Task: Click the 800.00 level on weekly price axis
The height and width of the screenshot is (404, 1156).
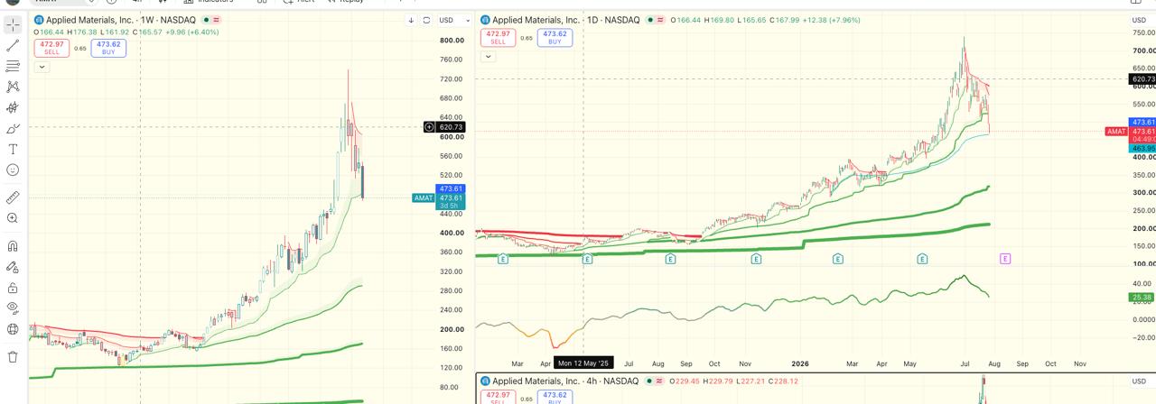Action: point(452,41)
